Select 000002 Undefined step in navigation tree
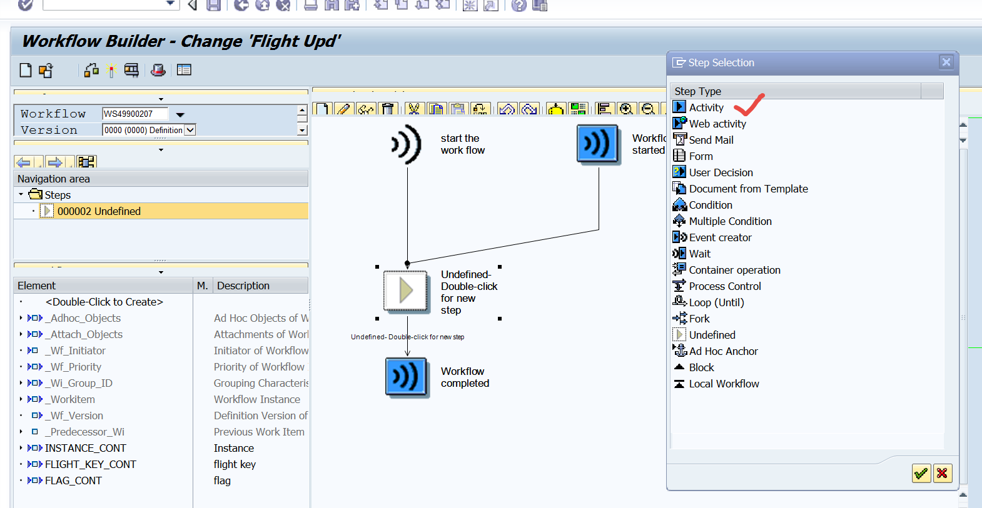Image resolution: width=982 pixels, height=508 pixels. coord(99,211)
